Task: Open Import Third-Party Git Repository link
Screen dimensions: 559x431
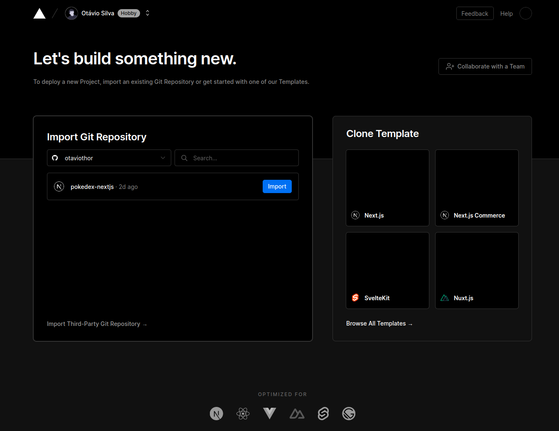Action: click(97, 324)
